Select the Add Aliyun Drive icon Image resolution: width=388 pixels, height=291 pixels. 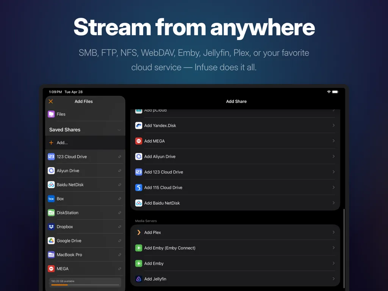[139, 156]
